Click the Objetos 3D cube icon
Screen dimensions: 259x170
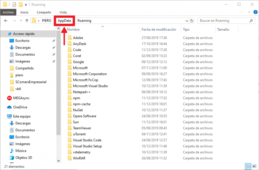(x=12, y=158)
